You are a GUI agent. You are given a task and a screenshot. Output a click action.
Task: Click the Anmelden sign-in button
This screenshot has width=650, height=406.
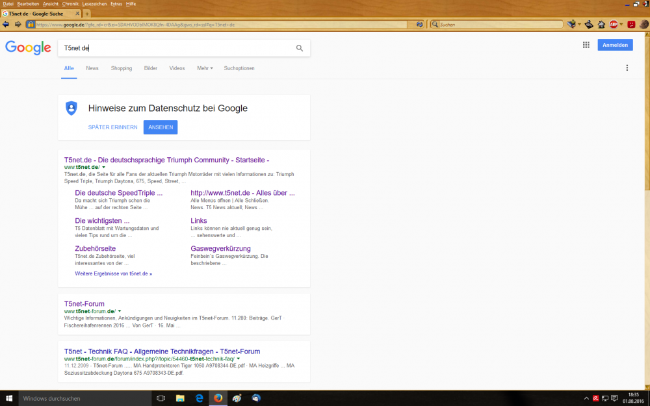pos(615,45)
